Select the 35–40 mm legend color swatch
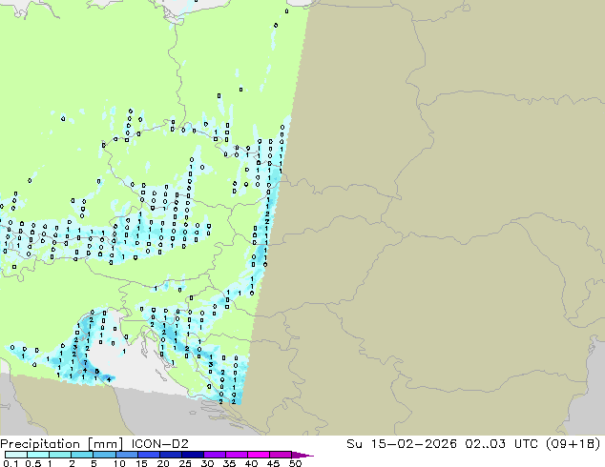 pos(236,455)
